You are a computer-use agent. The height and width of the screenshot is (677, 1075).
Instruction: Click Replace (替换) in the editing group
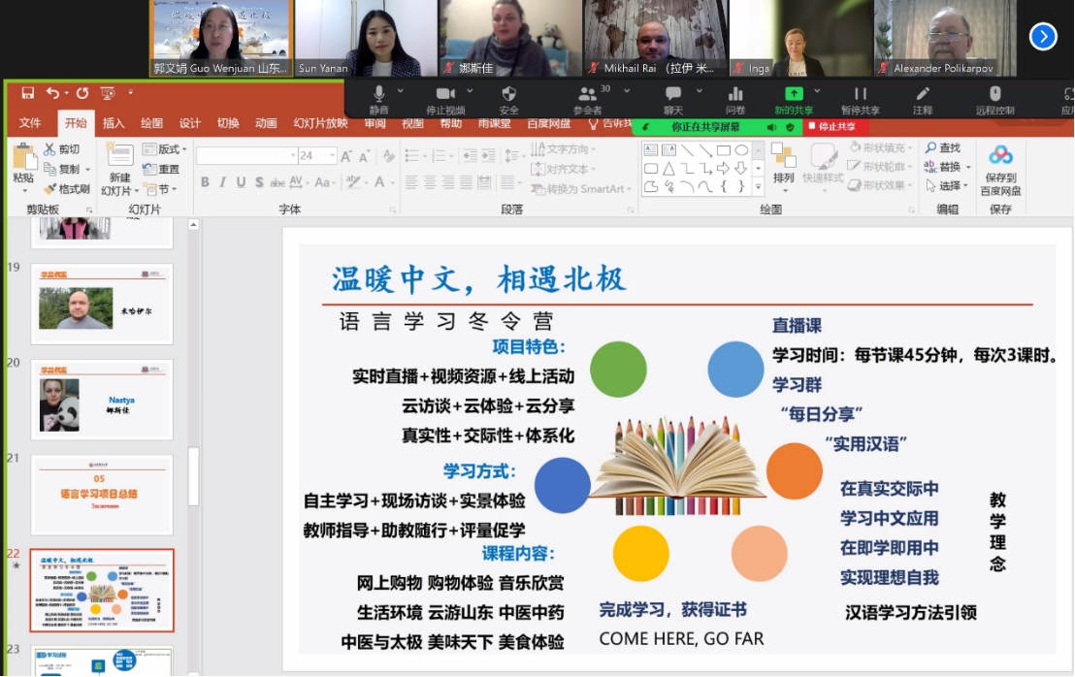coord(948,167)
